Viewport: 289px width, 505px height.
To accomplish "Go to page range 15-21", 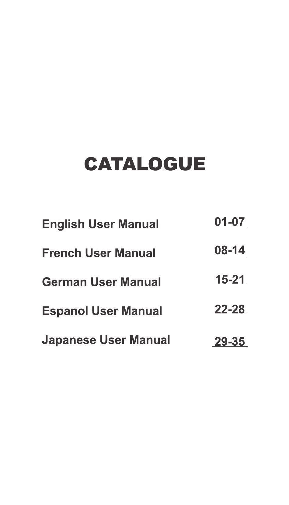I will coord(230,279).
